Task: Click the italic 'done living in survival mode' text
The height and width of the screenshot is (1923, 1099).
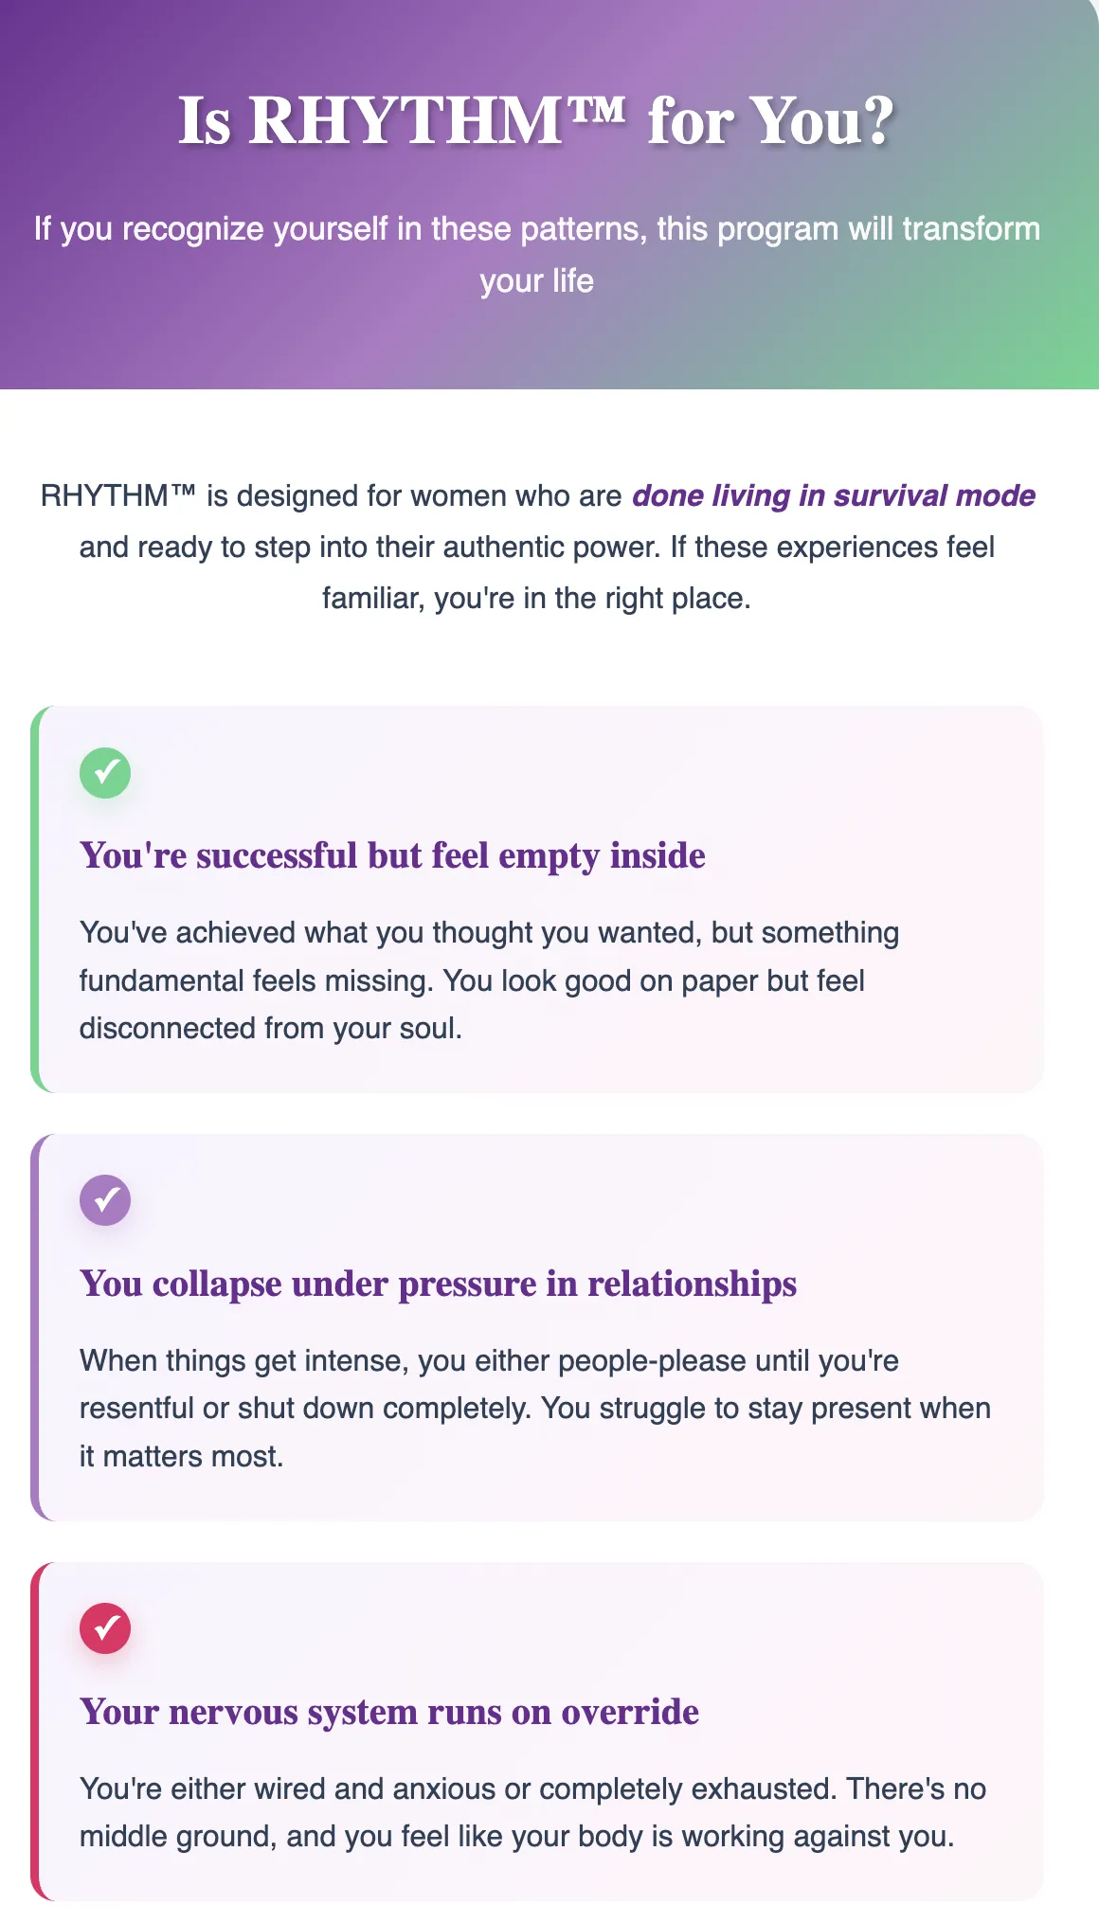Action: point(834,495)
